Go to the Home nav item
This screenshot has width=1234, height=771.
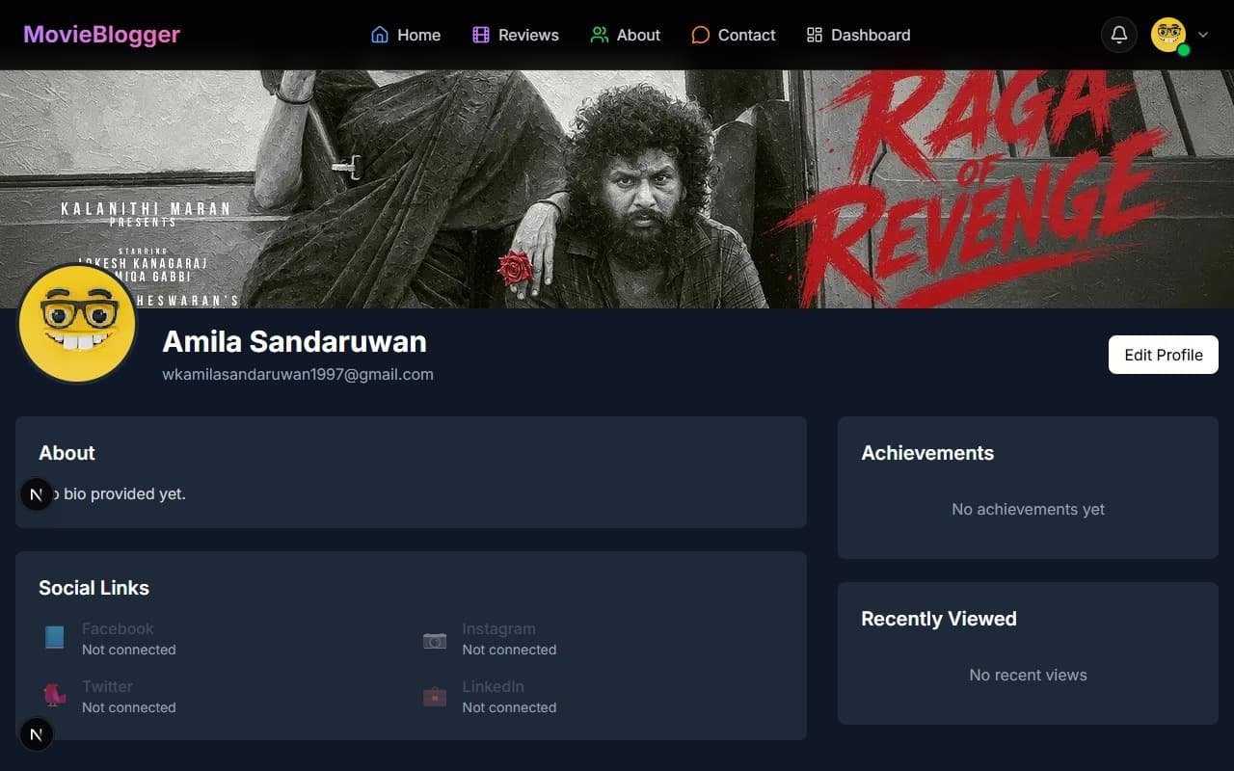pos(406,35)
